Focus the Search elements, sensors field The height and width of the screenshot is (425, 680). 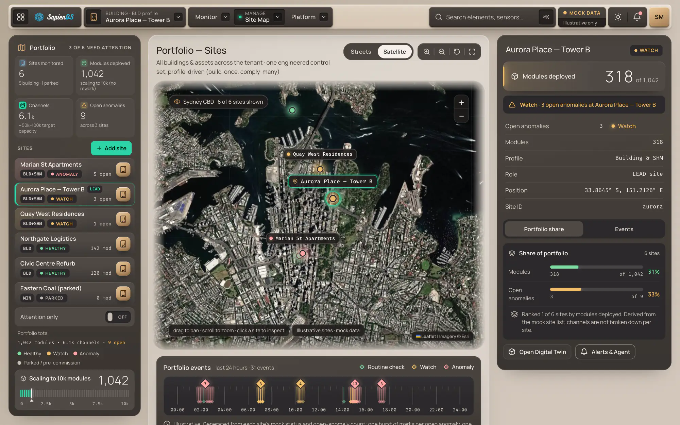(492, 17)
